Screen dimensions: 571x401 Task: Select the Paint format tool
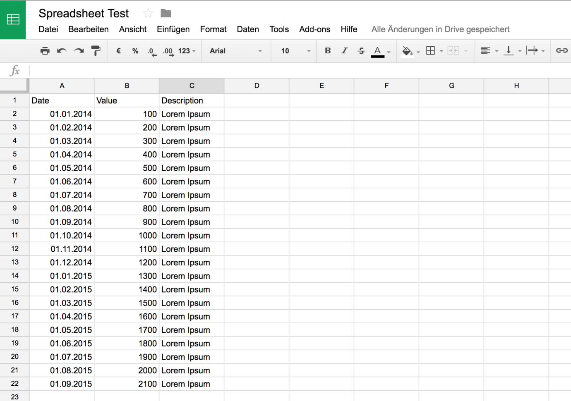click(96, 51)
